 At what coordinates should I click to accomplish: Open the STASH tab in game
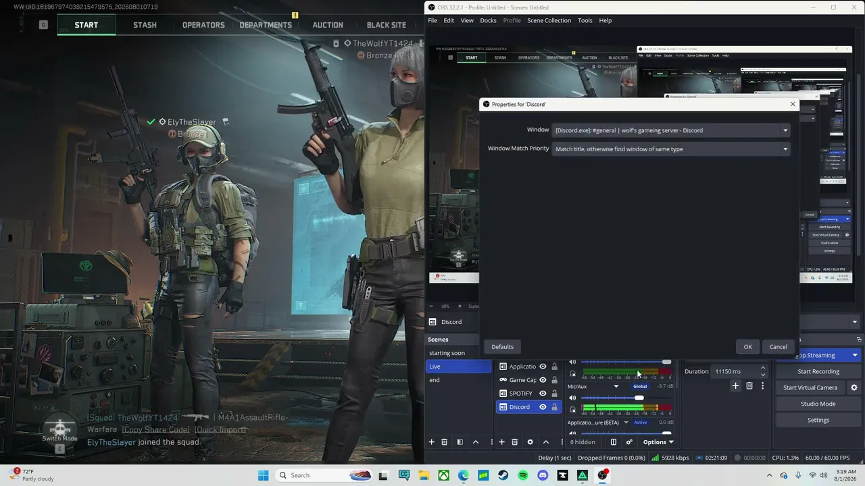pos(145,25)
